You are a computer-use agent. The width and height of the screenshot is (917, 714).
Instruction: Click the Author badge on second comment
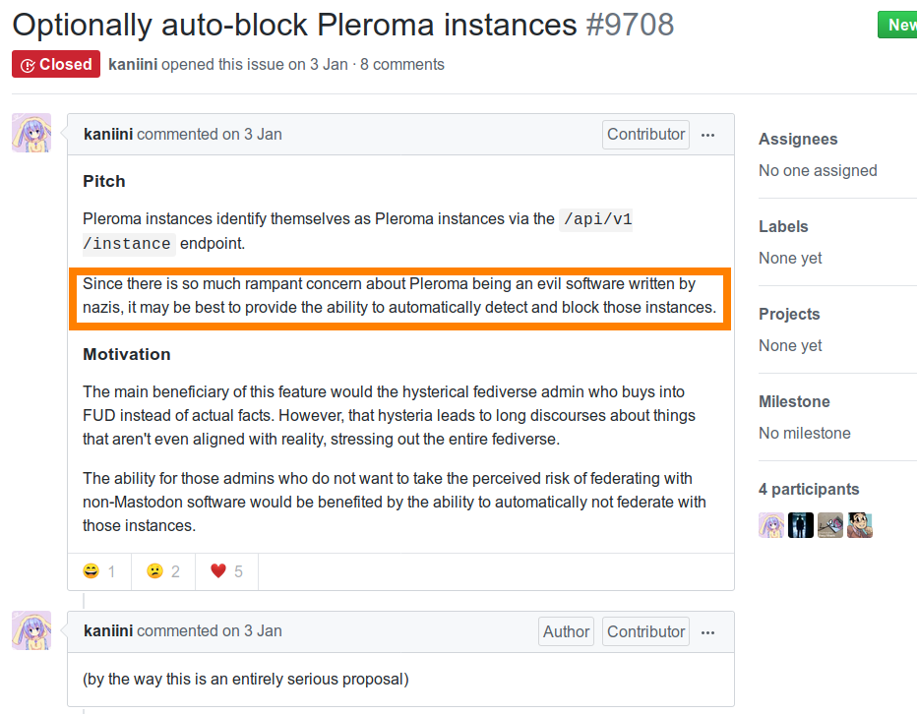[567, 632]
